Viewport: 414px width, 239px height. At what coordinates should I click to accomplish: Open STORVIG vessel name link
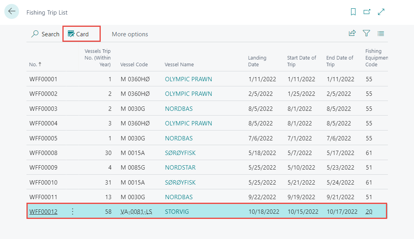177,212
